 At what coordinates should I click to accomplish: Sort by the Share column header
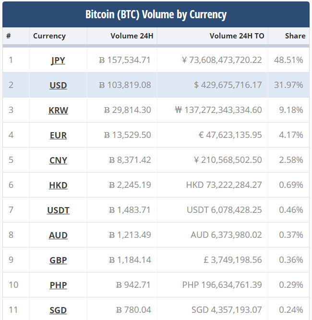point(295,36)
